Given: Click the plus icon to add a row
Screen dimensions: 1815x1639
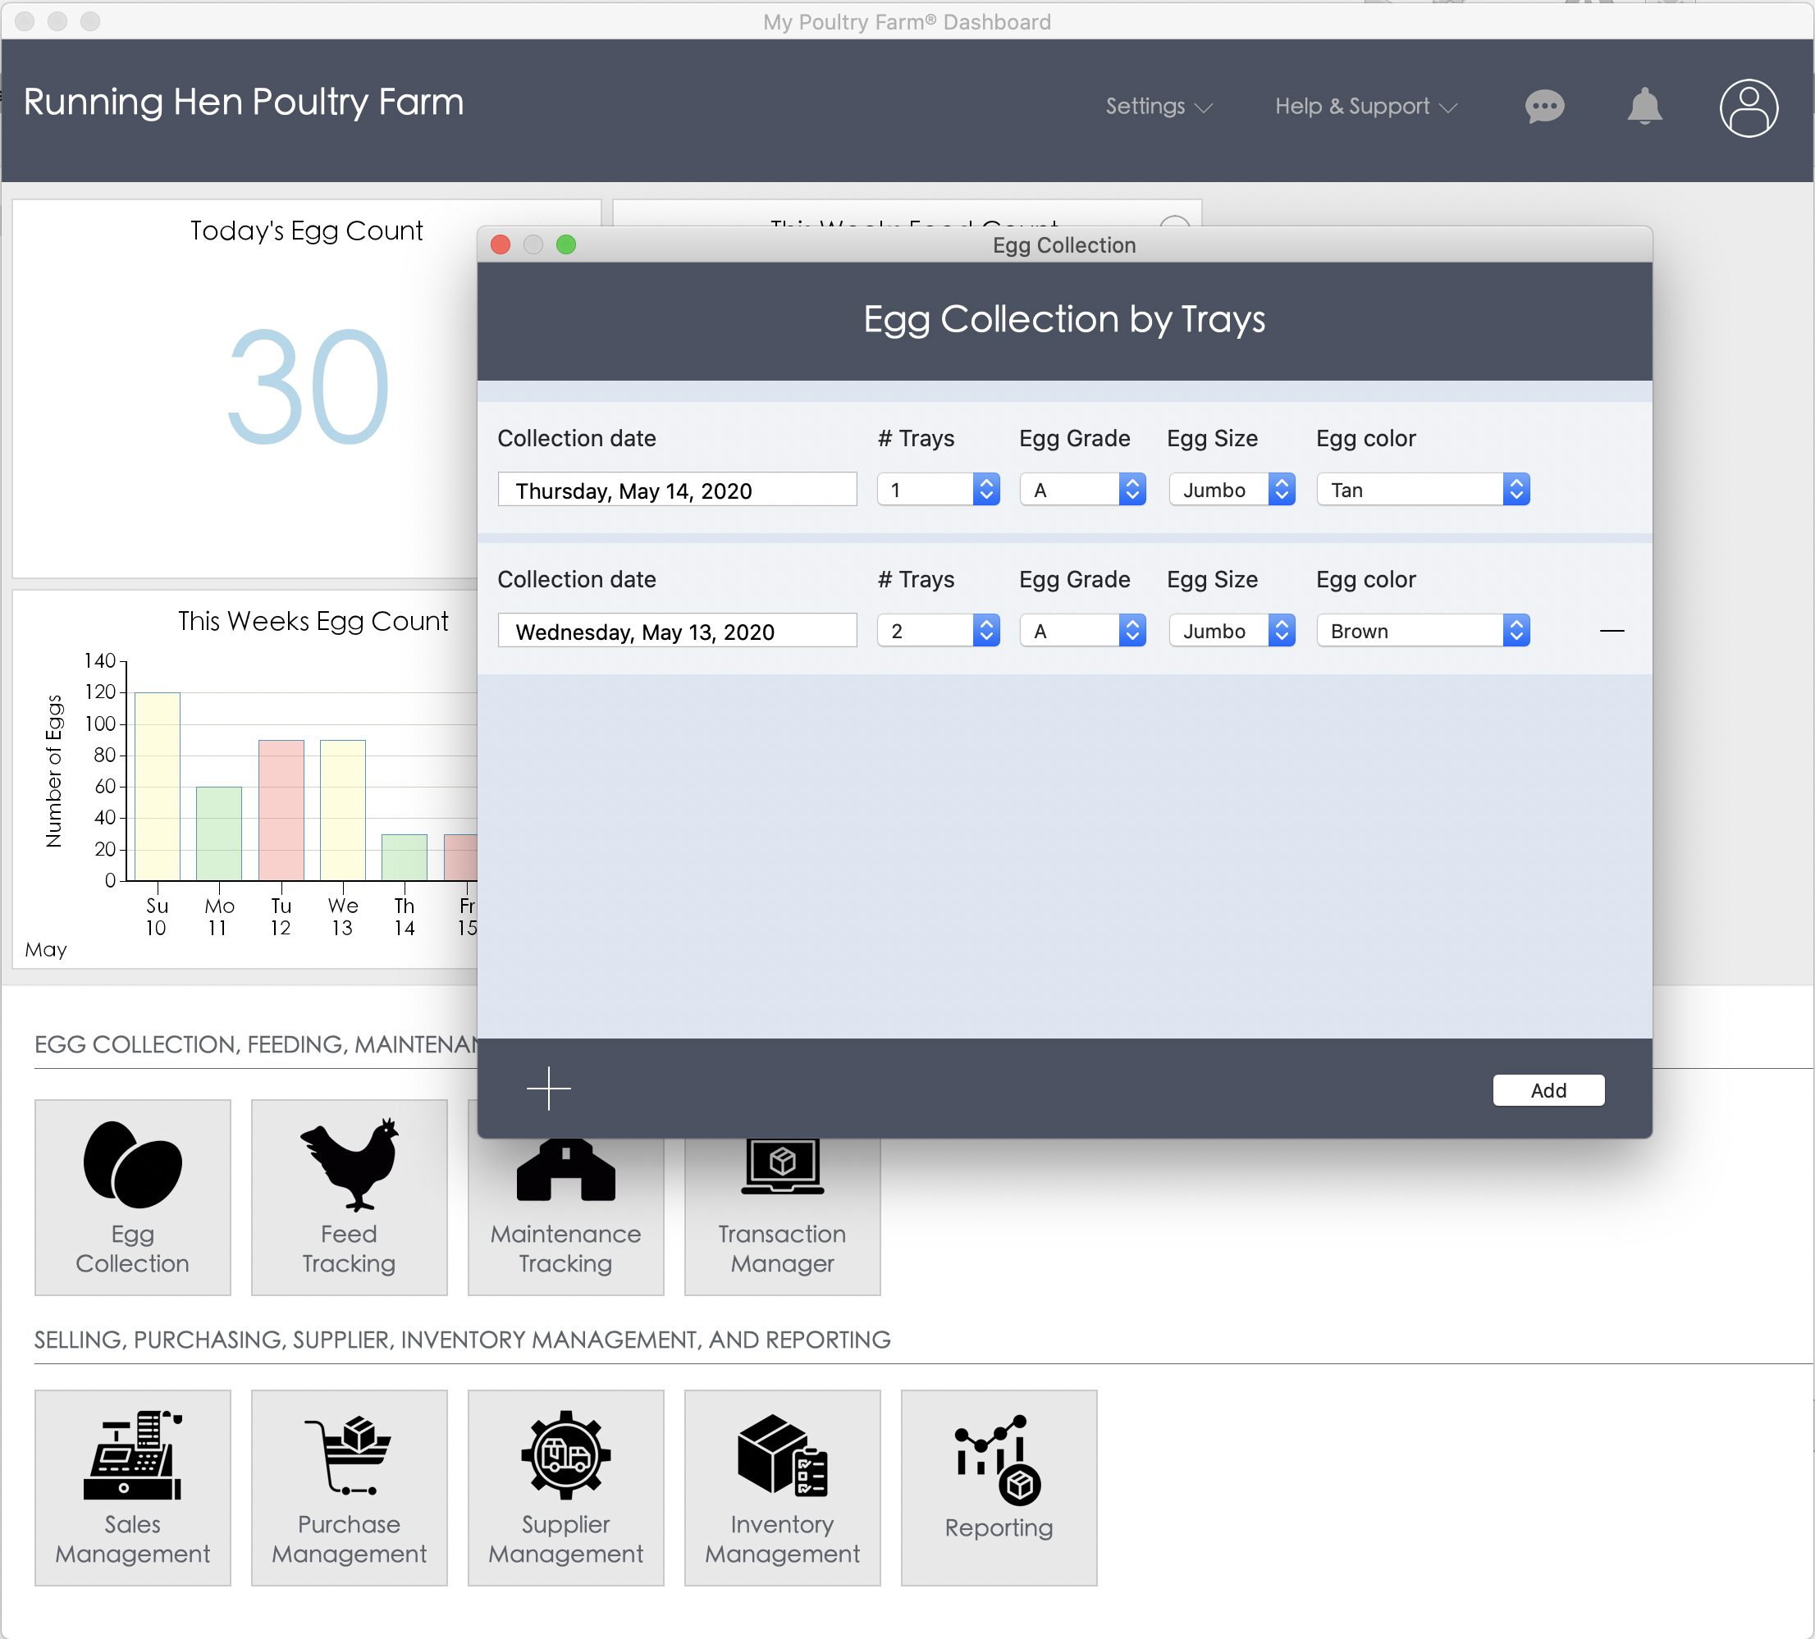Looking at the screenshot, I should (x=548, y=1089).
